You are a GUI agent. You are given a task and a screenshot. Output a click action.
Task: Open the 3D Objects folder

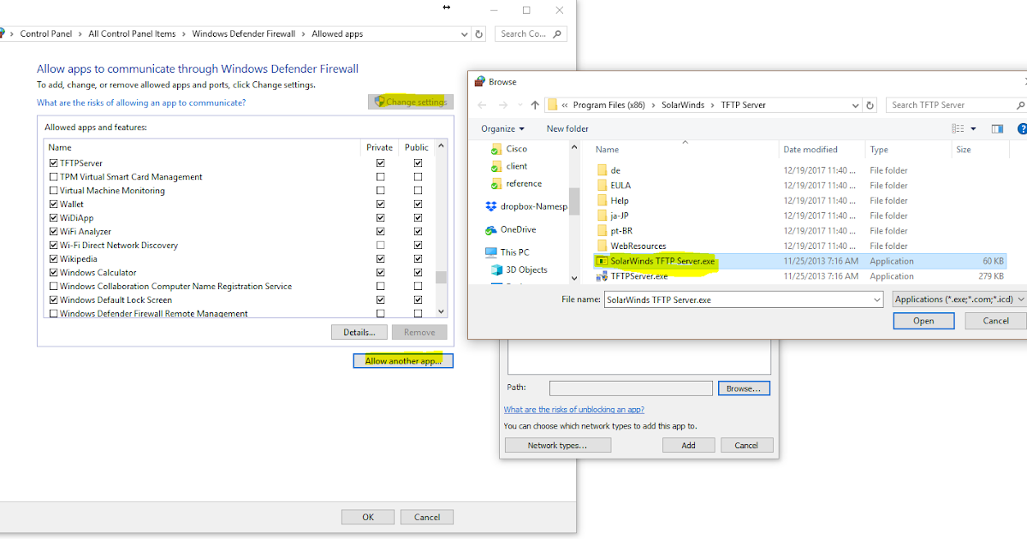coord(525,269)
